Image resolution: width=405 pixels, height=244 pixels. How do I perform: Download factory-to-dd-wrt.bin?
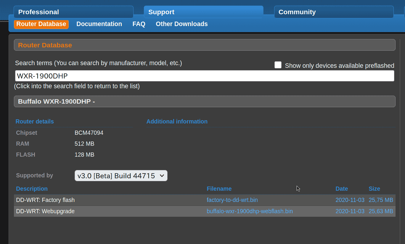(x=232, y=200)
